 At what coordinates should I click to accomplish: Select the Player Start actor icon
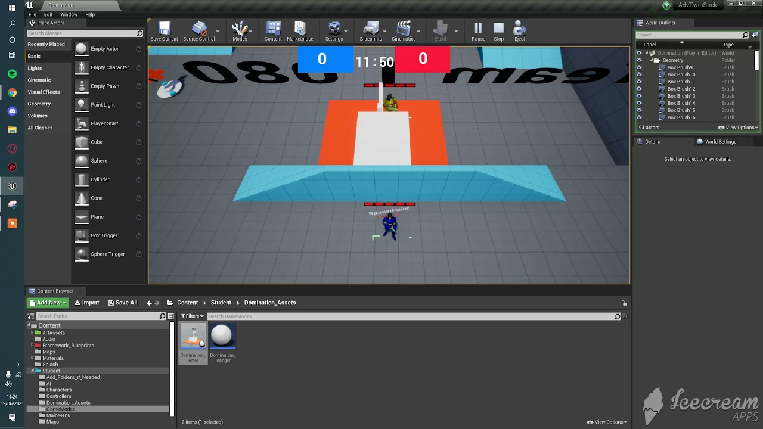point(81,123)
